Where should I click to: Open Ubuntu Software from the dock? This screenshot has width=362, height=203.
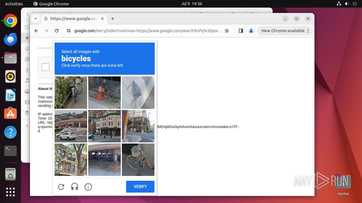pos(10,114)
